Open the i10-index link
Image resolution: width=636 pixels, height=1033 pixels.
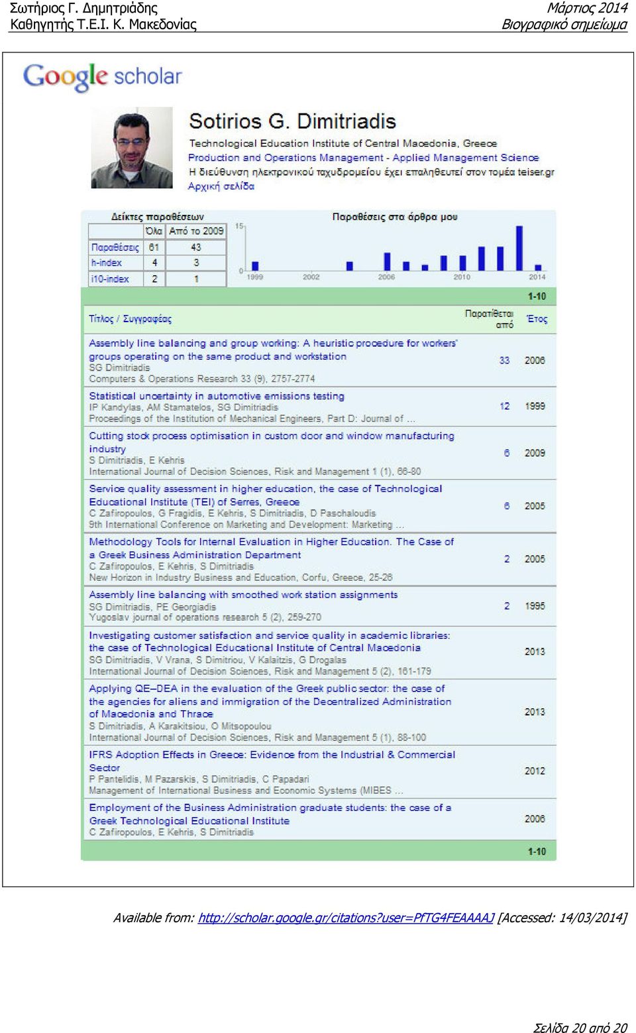[110, 279]
